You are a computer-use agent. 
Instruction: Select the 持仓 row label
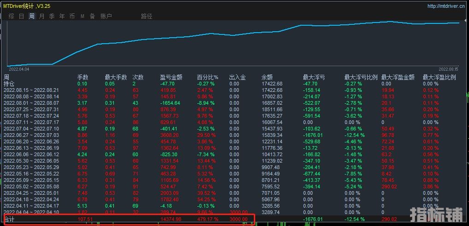pyautogui.click(x=9, y=84)
